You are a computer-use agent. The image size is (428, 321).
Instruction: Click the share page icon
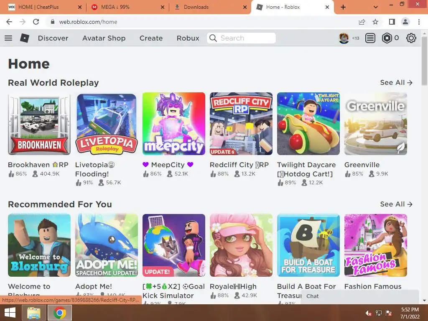point(362,22)
